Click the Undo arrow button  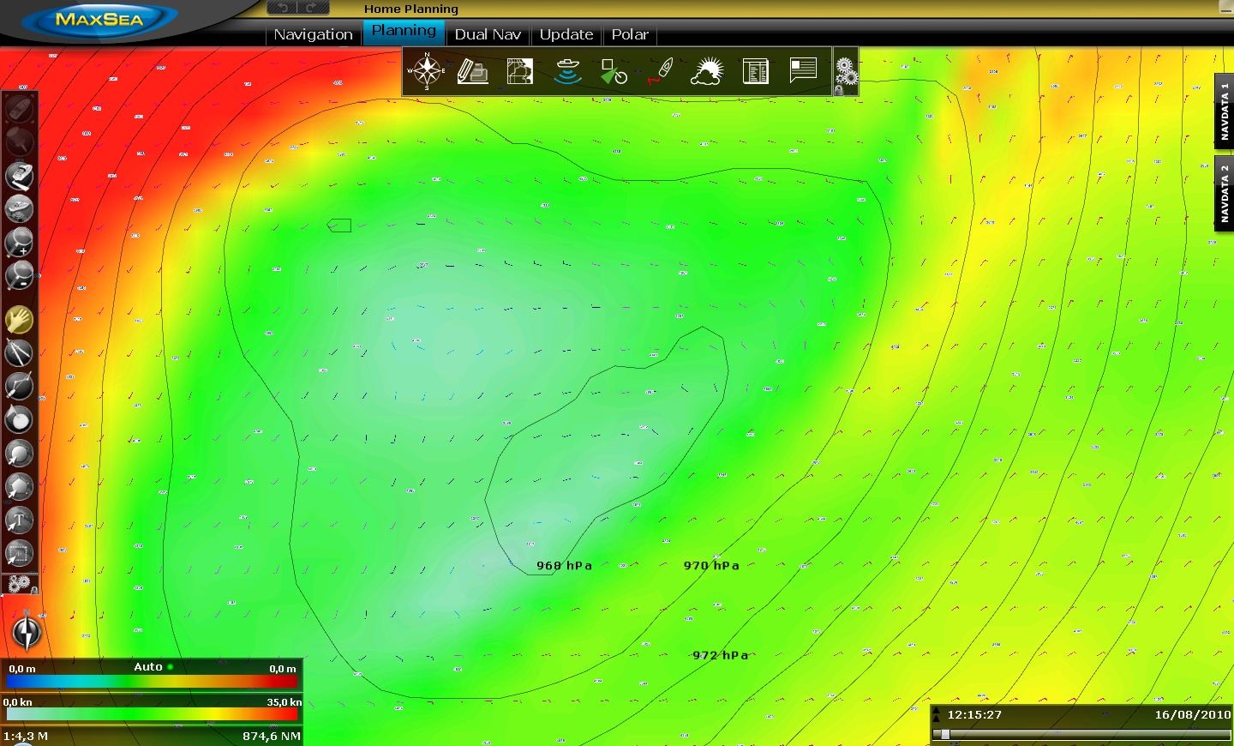[x=282, y=8]
